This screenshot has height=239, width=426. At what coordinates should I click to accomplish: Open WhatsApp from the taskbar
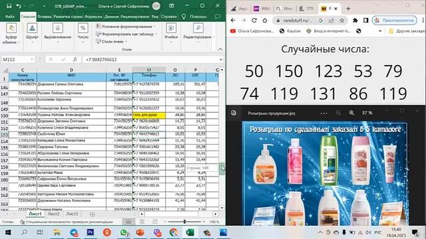pos(124,232)
